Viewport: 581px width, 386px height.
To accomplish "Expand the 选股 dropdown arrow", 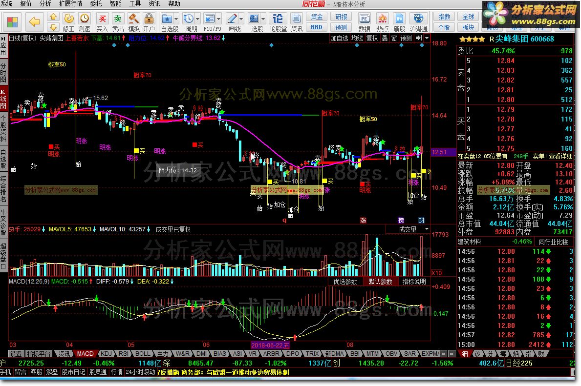I will pyautogui.click(x=263, y=19).
